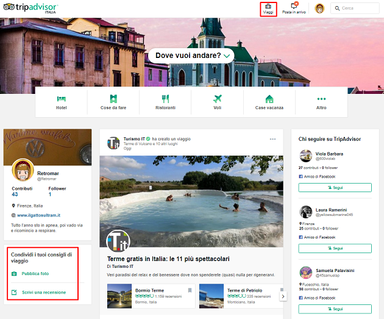Viewport: 384px width, 319px height.
Task: Open Viola Barbara profile name
Action: coord(329,154)
